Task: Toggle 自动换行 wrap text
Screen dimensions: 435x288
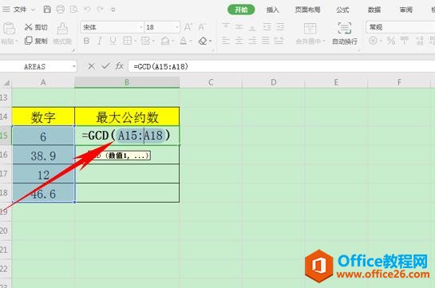Action: [345, 34]
